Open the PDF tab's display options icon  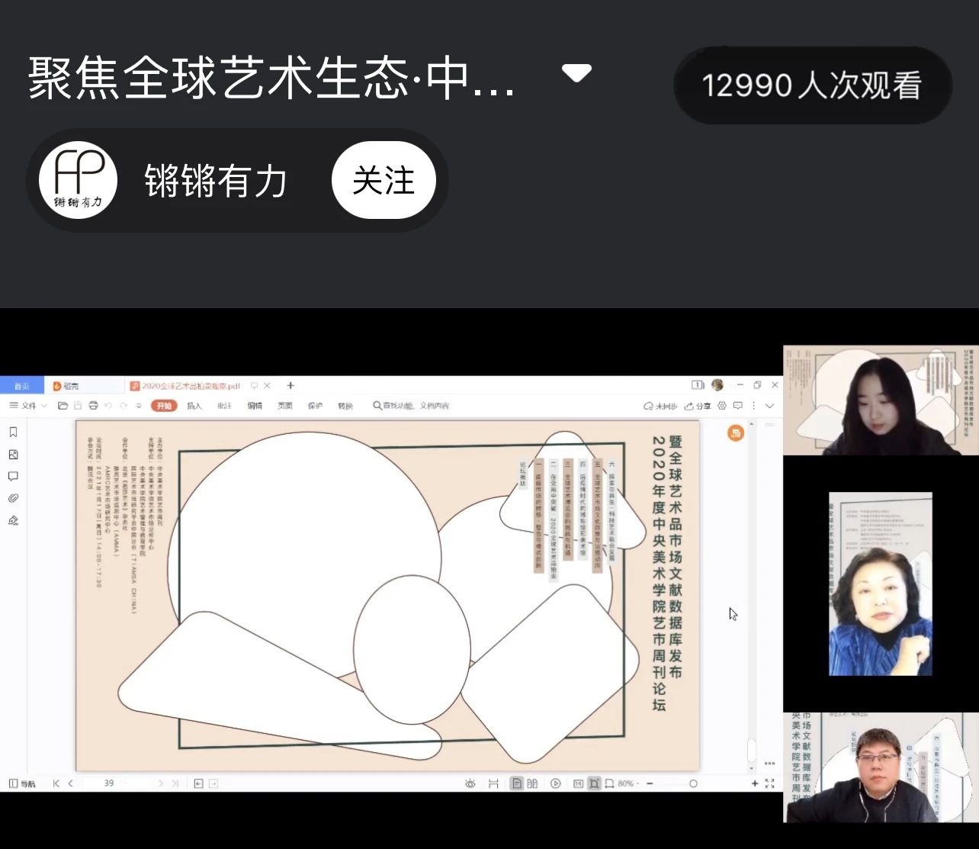tap(254, 386)
